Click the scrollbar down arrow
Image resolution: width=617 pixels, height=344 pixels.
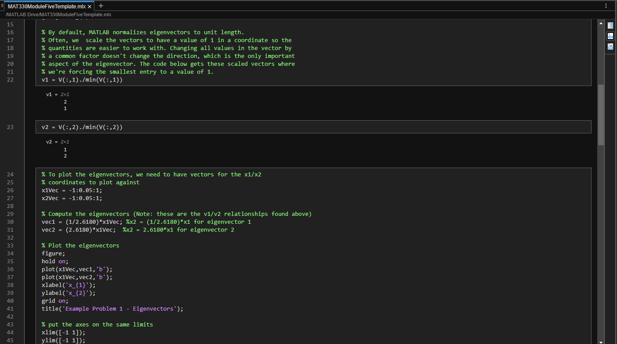pos(601,341)
